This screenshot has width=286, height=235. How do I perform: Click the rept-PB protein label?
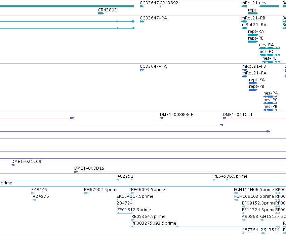click(256, 86)
